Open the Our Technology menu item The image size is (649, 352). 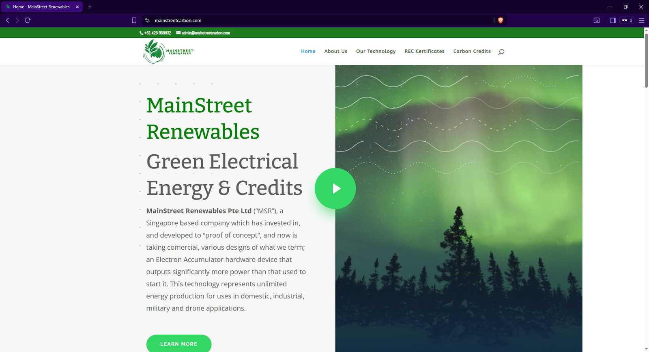[x=376, y=51]
